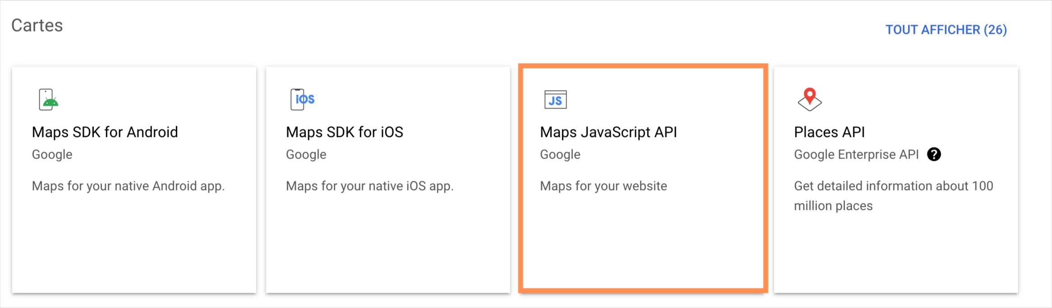The height and width of the screenshot is (308, 1052).
Task: Select the Maps SDK for Android title
Action: click(105, 132)
